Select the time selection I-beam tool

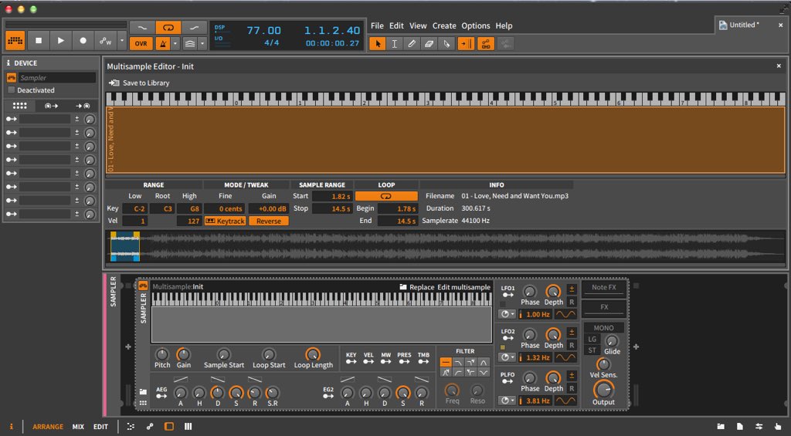pos(395,44)
